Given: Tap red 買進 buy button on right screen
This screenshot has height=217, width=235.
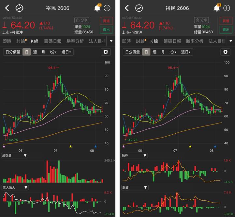Looking at the screenshot, I should point(226,21).
